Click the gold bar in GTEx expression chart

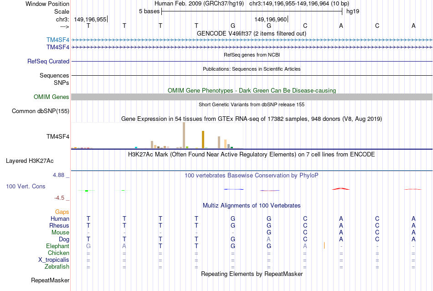(x=203, y=140)
